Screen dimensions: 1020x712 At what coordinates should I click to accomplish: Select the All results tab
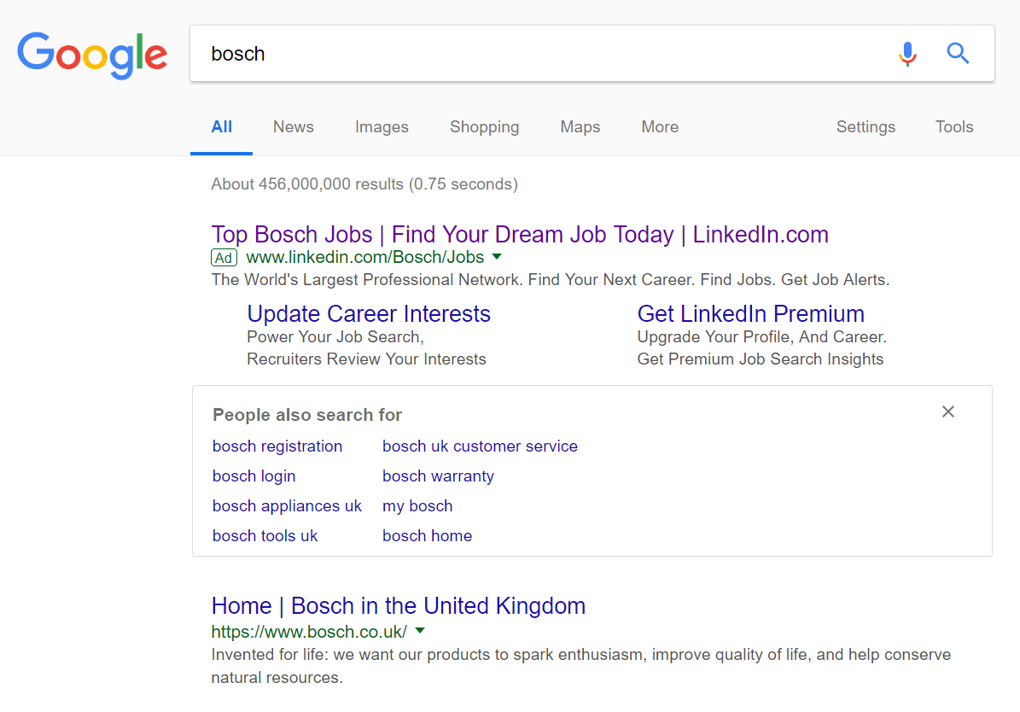tap(221, 127)
